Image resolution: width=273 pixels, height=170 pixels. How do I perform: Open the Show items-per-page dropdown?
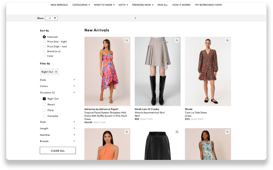click(51, 18)
